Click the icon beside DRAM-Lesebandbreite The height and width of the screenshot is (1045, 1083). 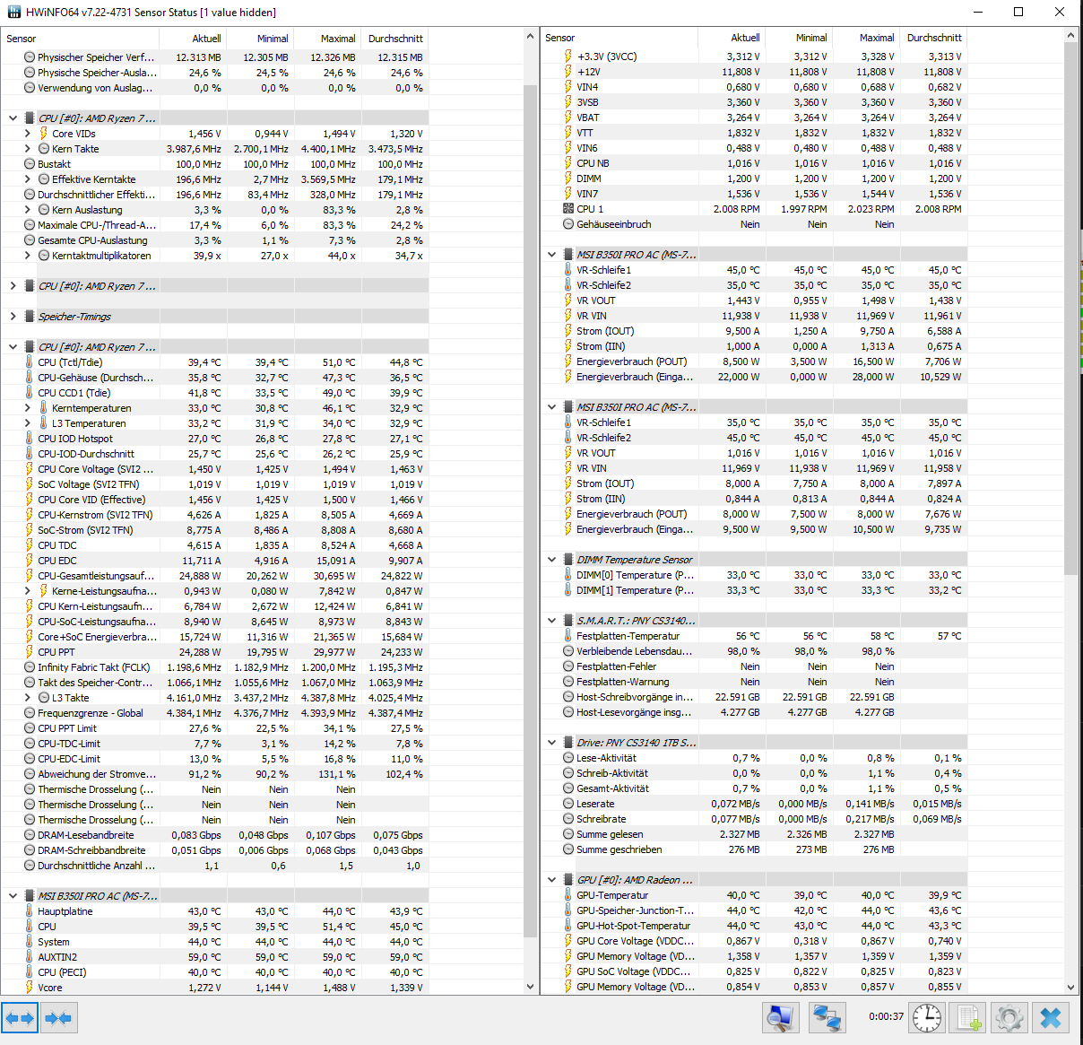pyautogui.click(x=30, y=835)
